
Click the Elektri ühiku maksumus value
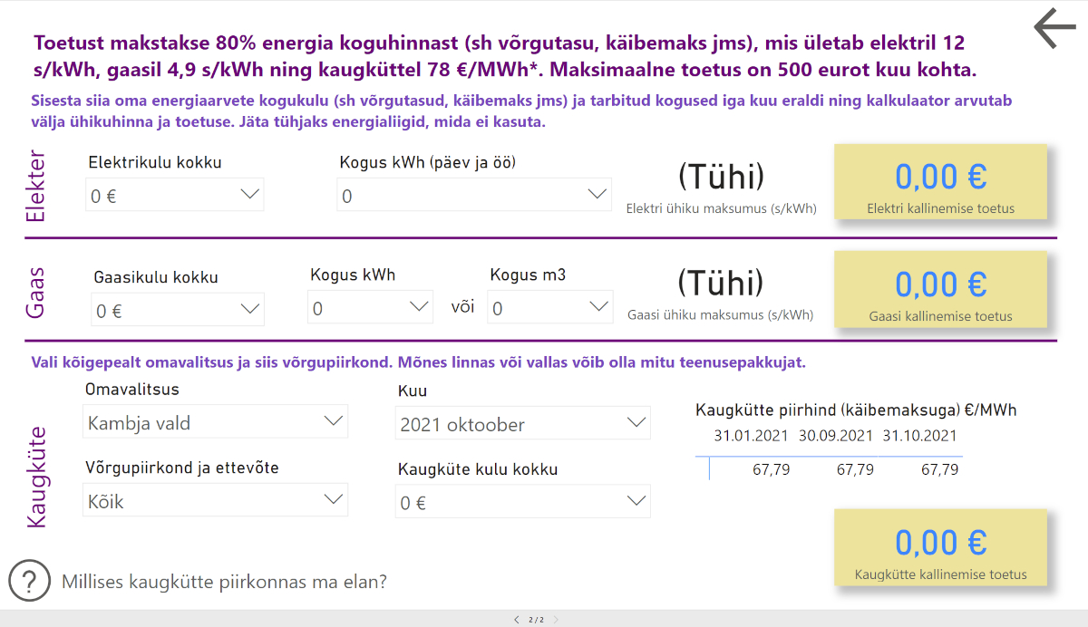click(x=722, y=177)
